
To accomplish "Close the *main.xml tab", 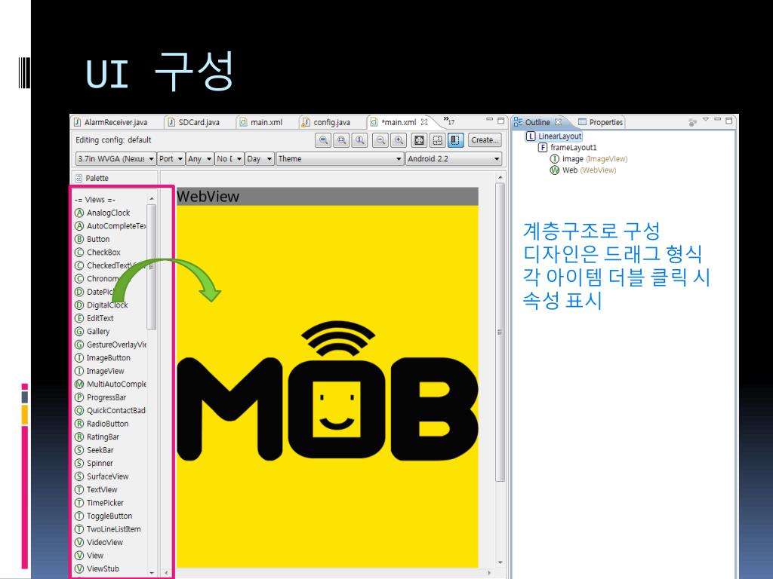I will (424, 122).
